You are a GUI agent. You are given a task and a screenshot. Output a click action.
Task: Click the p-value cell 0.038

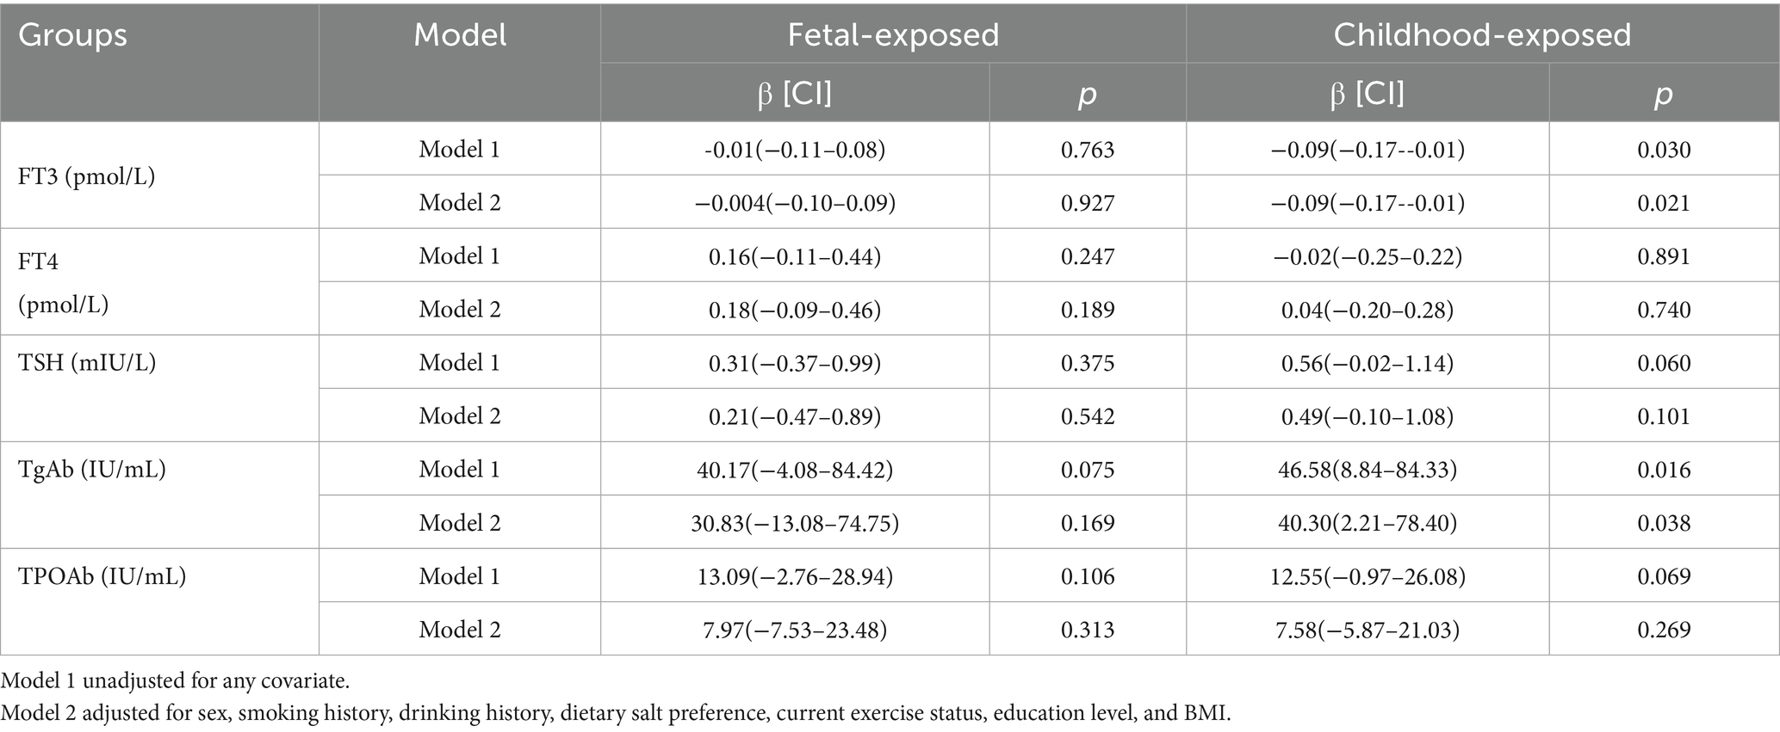(x=1664, y=523)
